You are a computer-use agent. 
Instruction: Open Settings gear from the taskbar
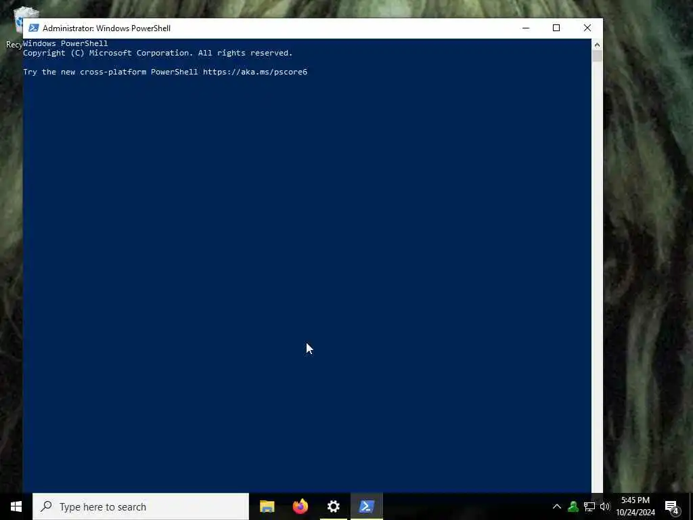click(333, 506)
